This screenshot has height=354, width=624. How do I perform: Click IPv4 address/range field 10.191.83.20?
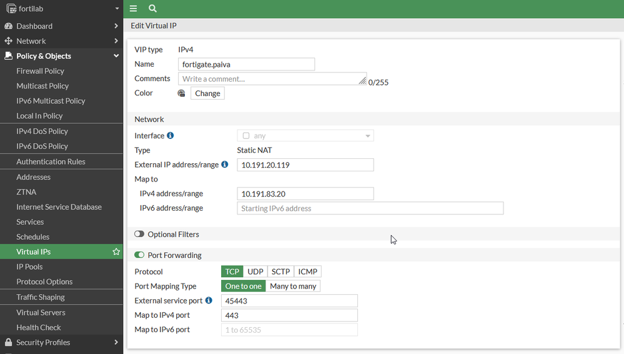click(305, 194)
